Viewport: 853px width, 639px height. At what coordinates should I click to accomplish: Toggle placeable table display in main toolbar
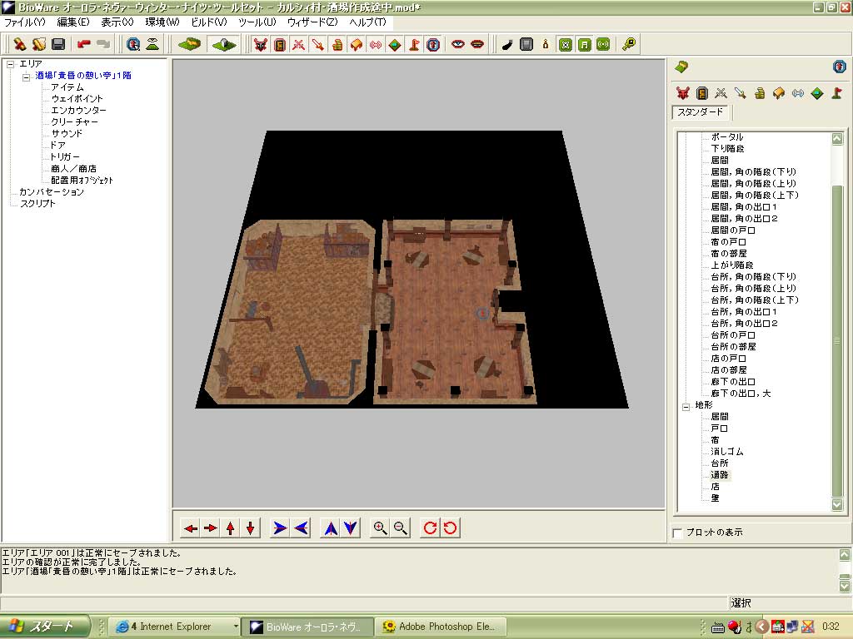[x=357, y=45]
